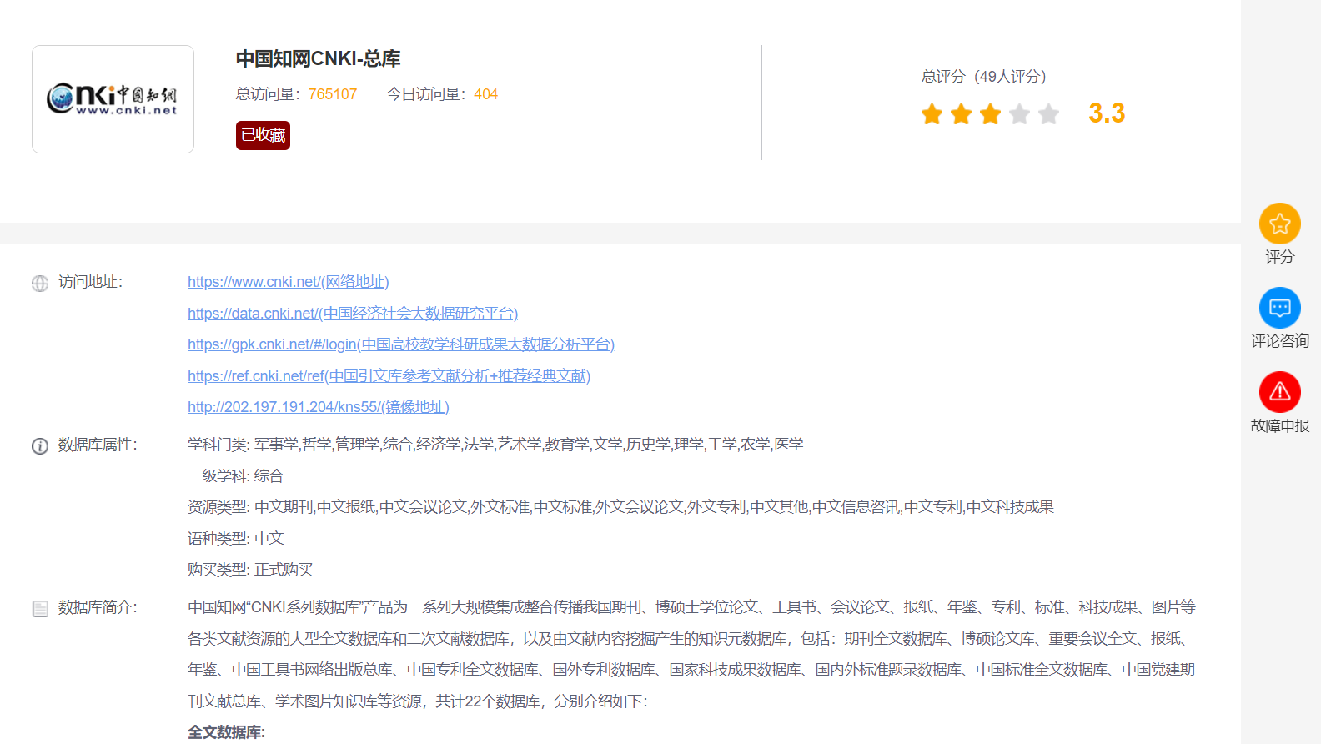The width and height of the screenshot is (1321, 744).
Task: Click the 数据库属性 label
Action: click(98, 445)
